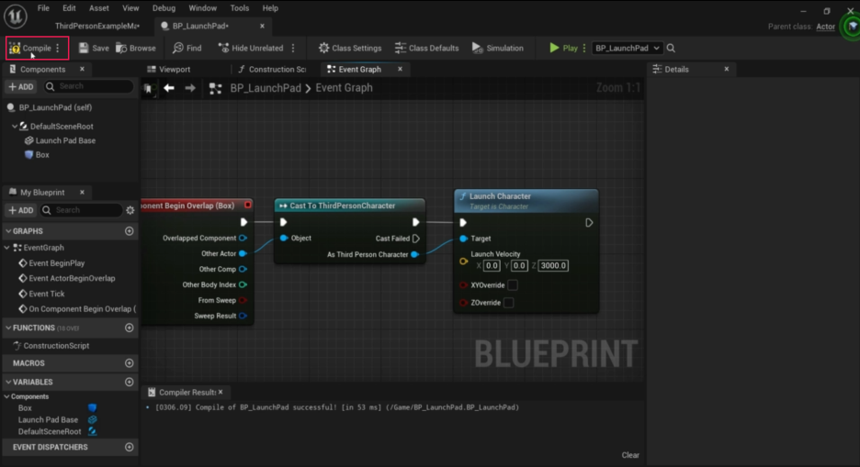
Task: Navigate back in graph history
Action: click(x=169, y=87)
